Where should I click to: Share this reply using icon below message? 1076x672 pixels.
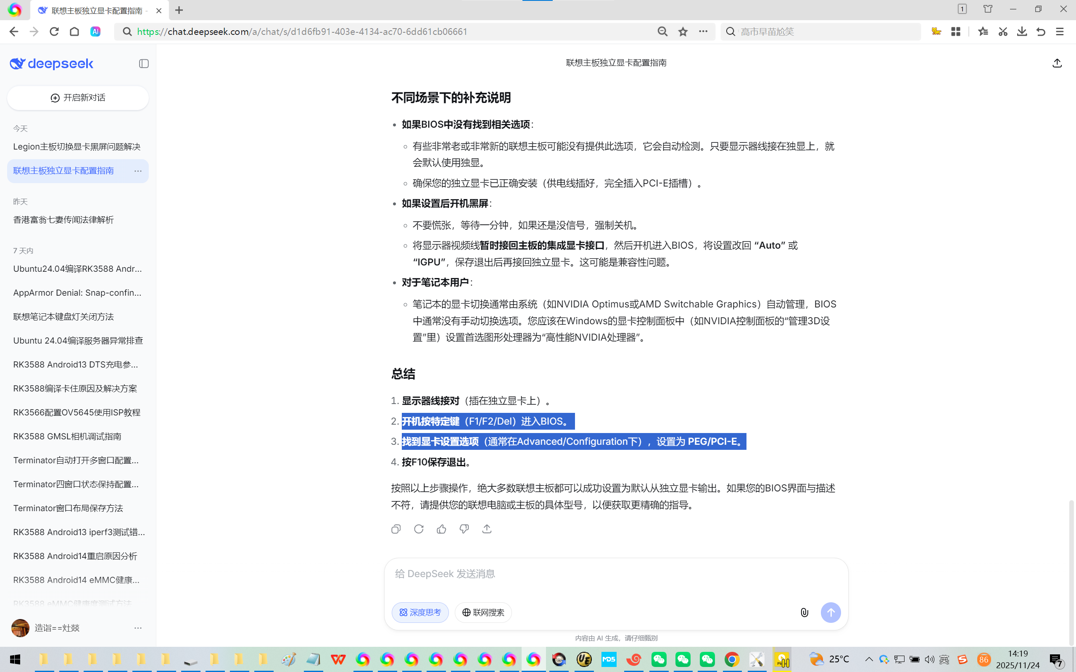pyautogui.click(x=486, y=529)
